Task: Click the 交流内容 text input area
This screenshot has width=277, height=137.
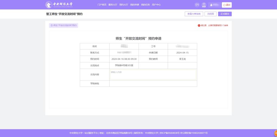Action: 153,75
